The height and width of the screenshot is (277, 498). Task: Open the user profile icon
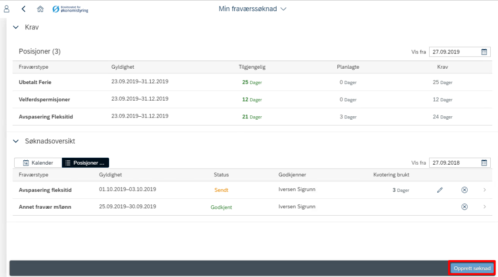[x=6, y=9]
